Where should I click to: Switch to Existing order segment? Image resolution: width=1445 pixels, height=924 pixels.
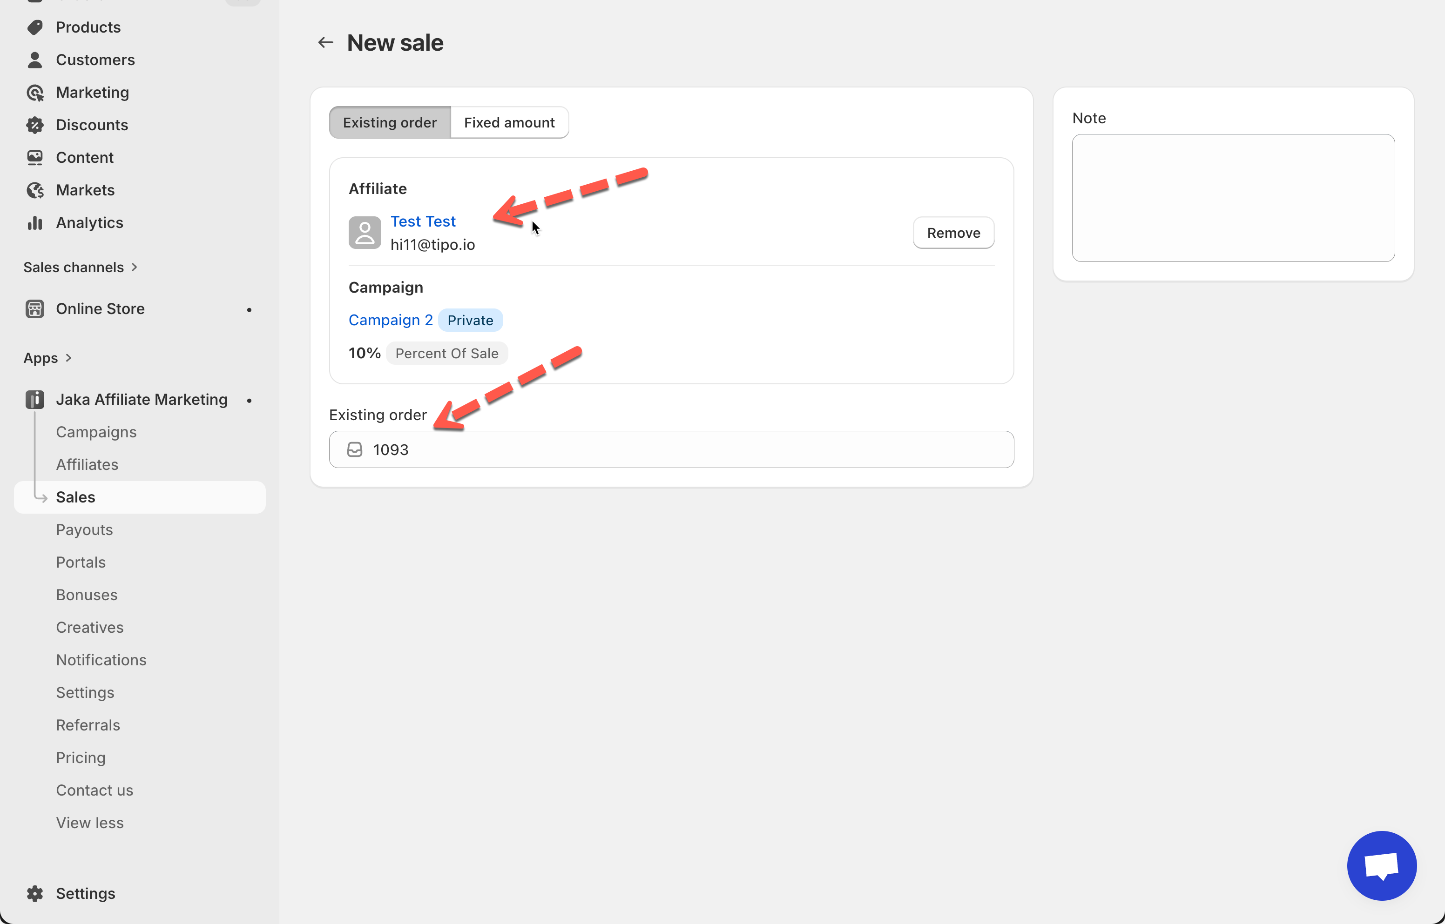point(390,122)
